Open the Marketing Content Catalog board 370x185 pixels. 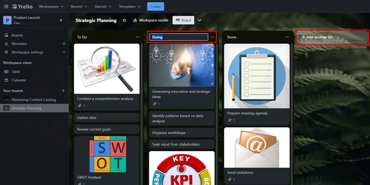click(x=34, y=99)
